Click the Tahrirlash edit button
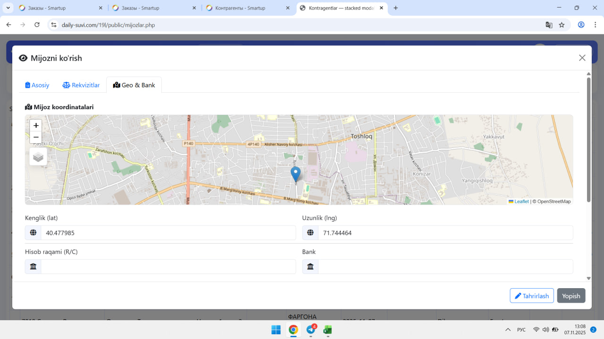The width and height of the screenshot is (604, 339). coord(531,296)
